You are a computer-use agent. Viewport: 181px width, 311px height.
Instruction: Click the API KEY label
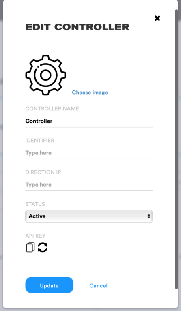(35, 236)
